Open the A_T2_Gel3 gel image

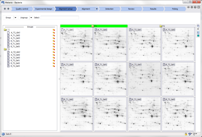(145, 79)
